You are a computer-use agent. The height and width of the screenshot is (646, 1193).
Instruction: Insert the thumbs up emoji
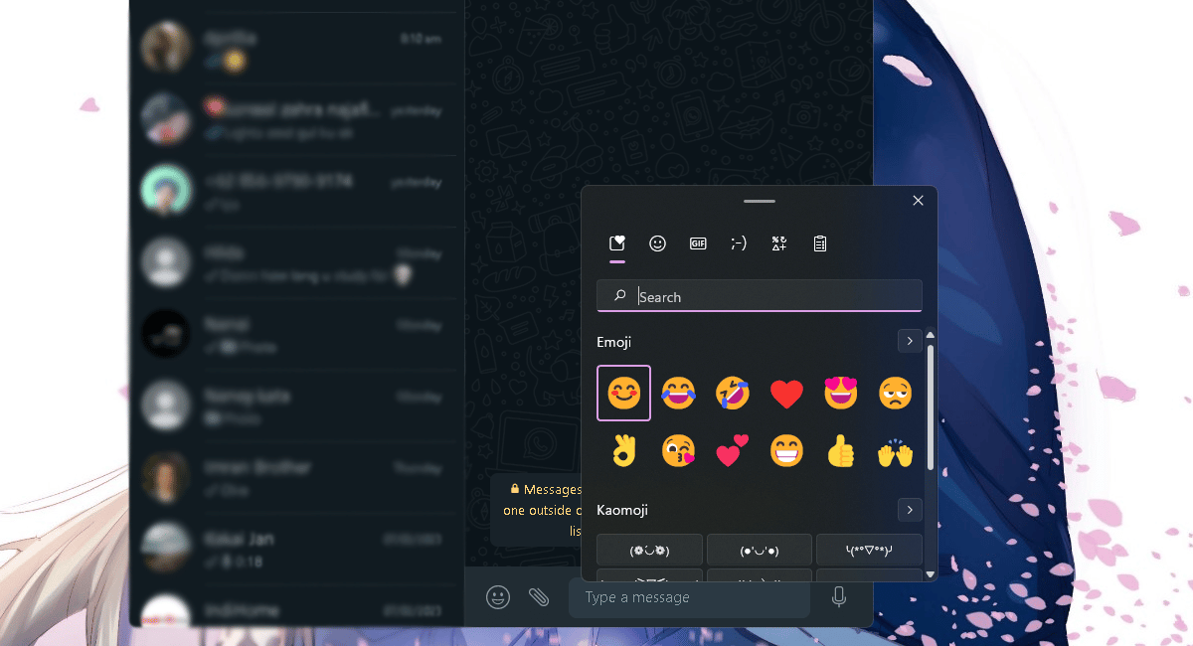tap(841, 451)
